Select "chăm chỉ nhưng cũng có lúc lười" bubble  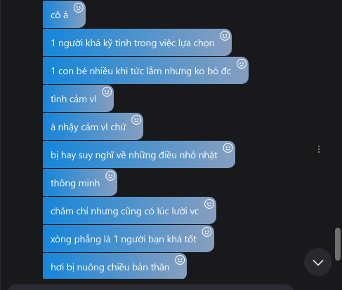[129, 210]
